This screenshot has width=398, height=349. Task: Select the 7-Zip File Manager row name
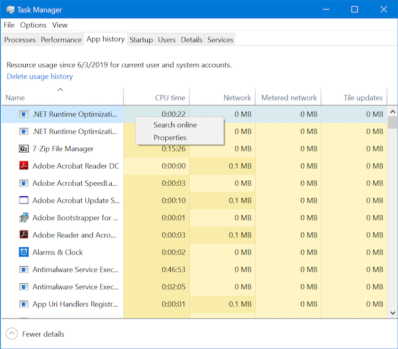click(x=63, y=149)
